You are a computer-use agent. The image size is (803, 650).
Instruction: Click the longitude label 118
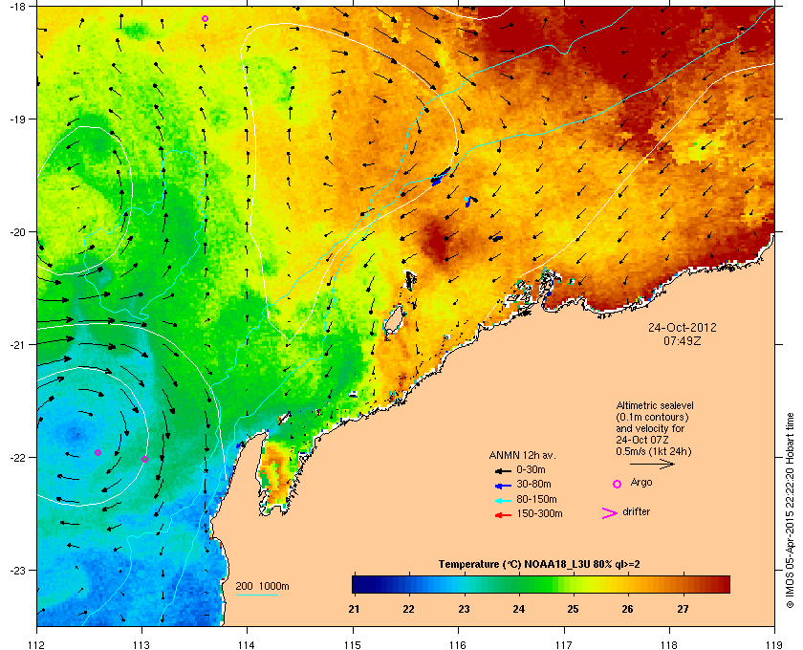tap(669, 644)
